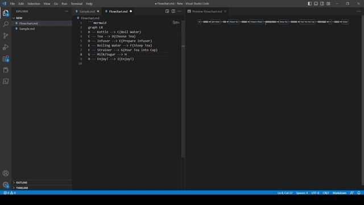Click errors and warnings status indicator
Viewport: 364px width, 205px height.
(x=10, y=193)
